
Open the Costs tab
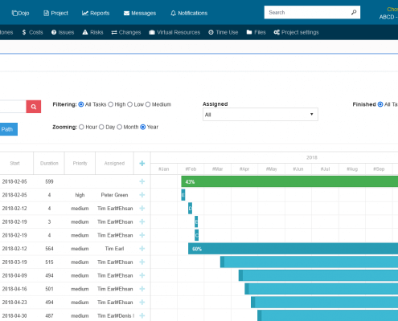[x=32, y=32]
